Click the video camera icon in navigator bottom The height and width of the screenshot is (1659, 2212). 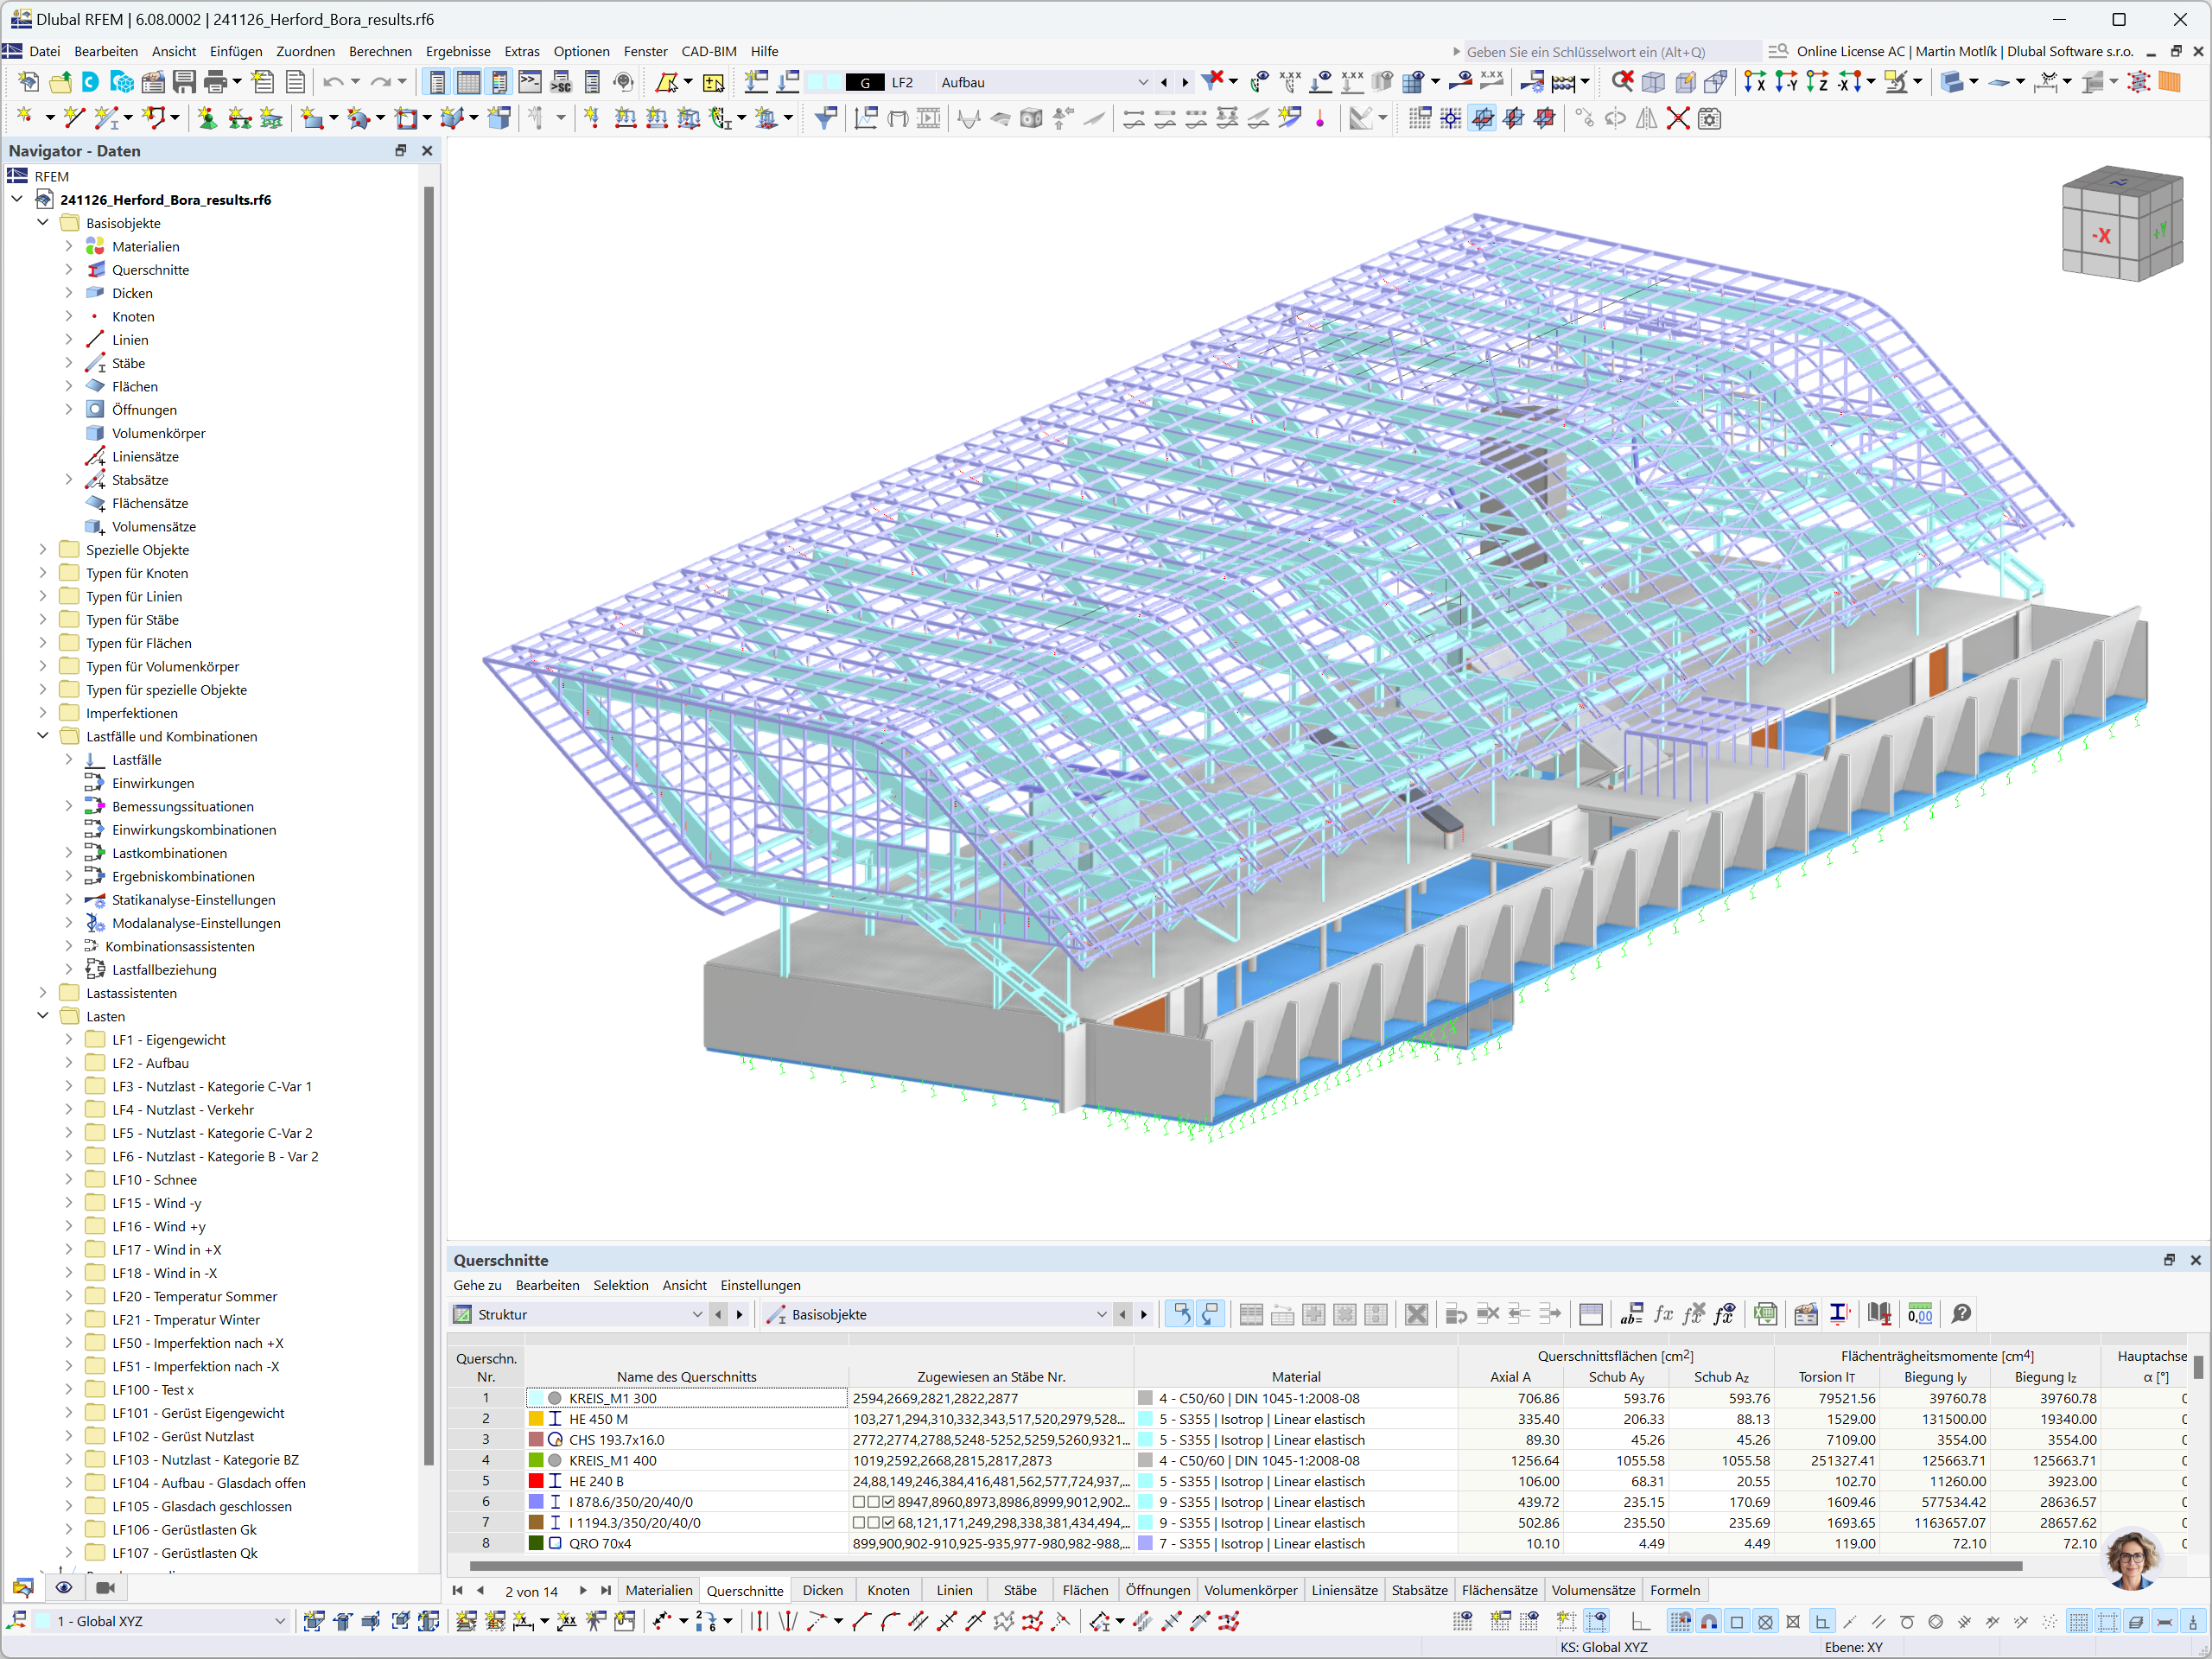click(105, 1588)
